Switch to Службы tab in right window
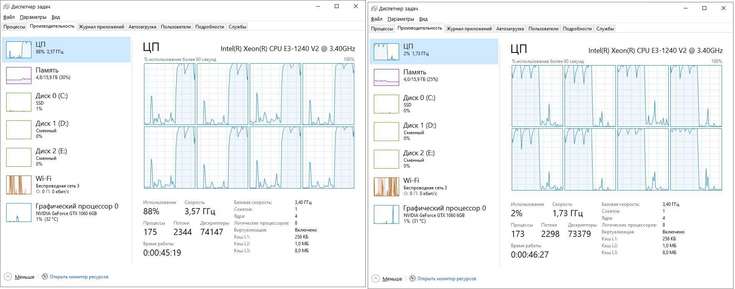 tap(605, 29)
